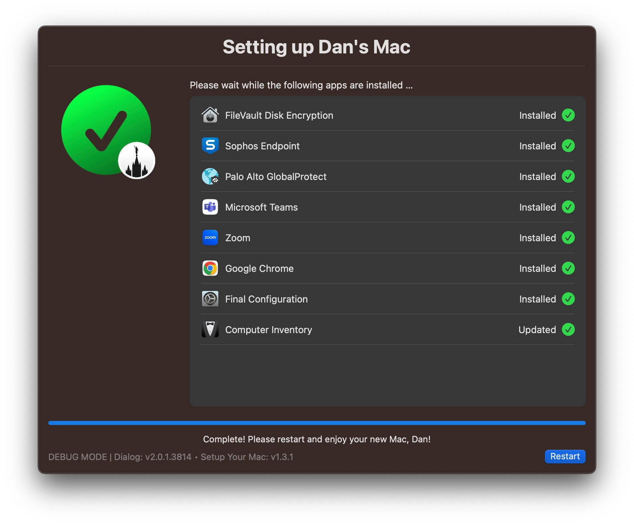The height and width of the screenshot is (524, 634).
Task: Click the Final Configuration gear icon
Action: pos(210,299)
